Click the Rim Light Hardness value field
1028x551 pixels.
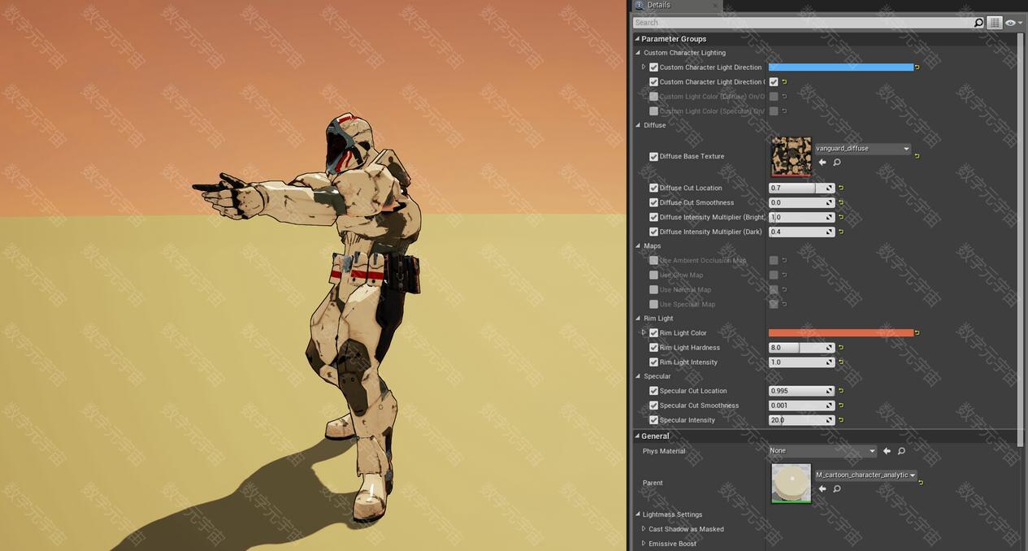pyautogui.click(x=801, y=347)
